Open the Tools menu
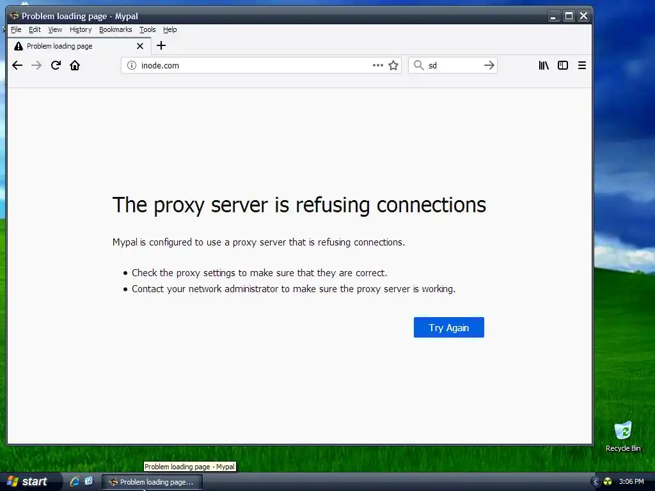 [148, 29]
